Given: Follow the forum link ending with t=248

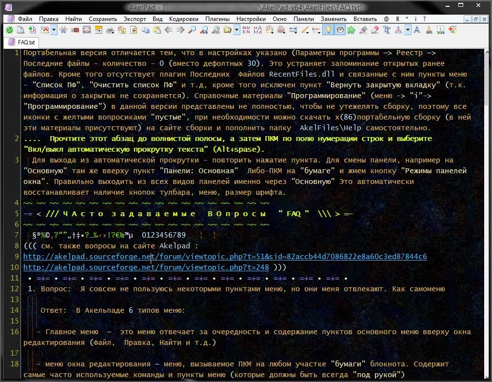Looking at the screenshot, I should 146,267.
